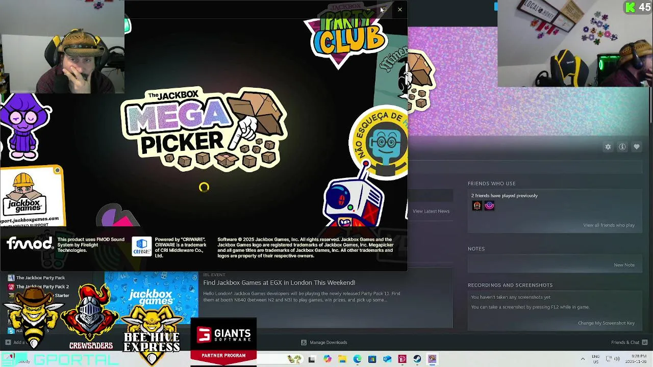The image size is (653, 367).
Task: Click the Add a Game plus icon
Action: tap(8, 343)
